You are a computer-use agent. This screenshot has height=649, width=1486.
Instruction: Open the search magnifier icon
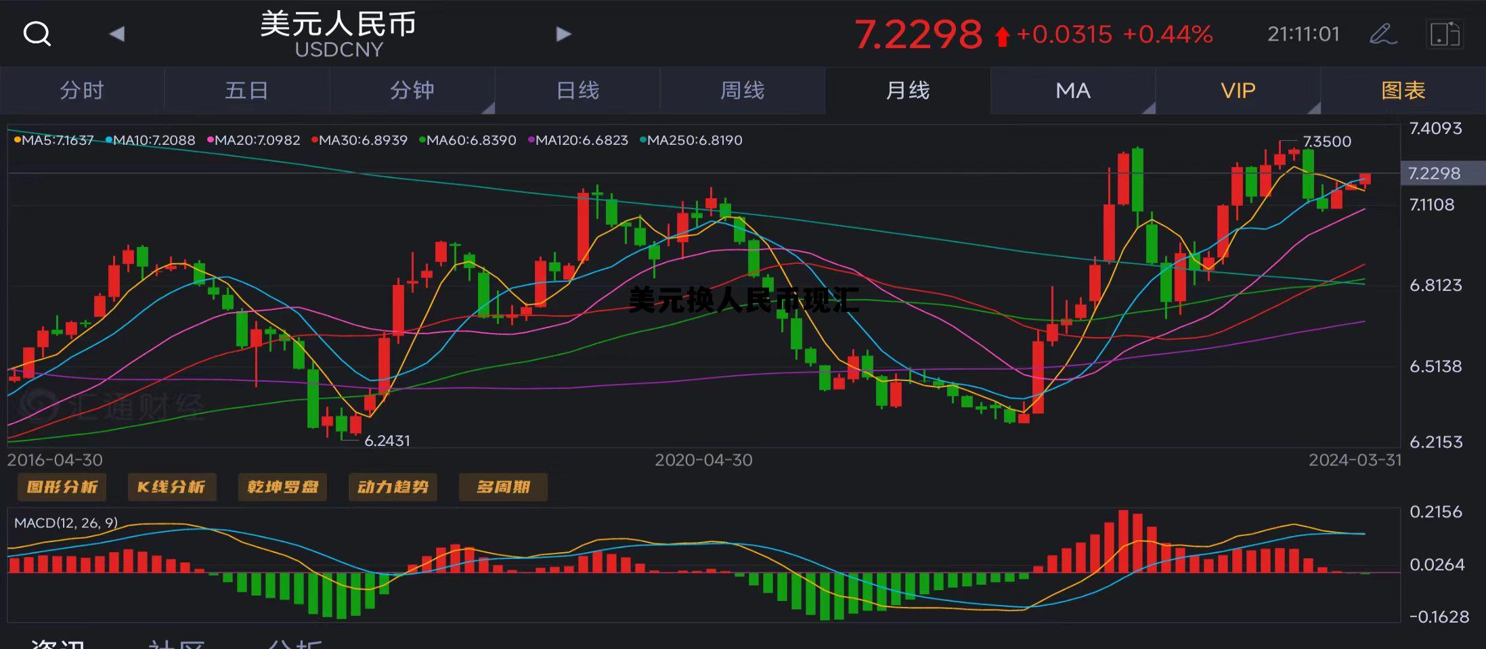pos(37,33)
